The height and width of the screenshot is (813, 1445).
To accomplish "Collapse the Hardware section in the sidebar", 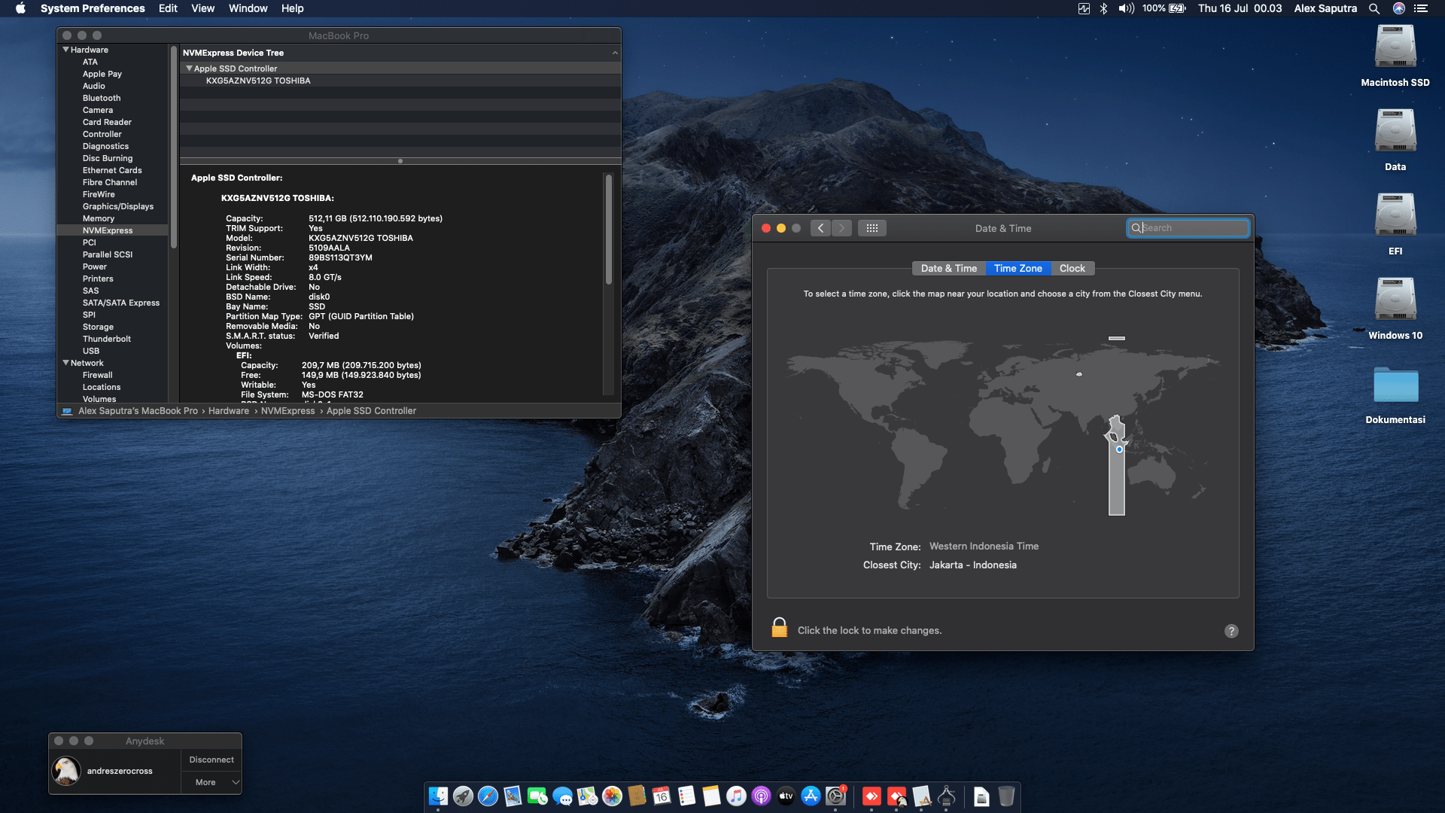I will tap(66, 49).
